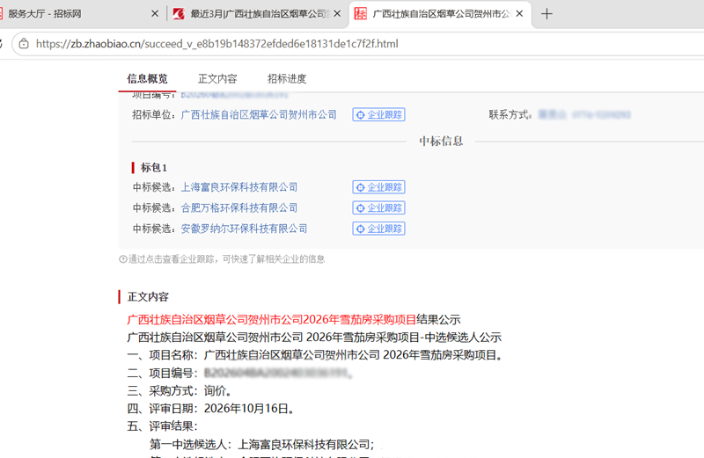The width and height of the screenshot is (704, 458).
Task: Click the 联系方式 label
Action: (x=510, y=115)
